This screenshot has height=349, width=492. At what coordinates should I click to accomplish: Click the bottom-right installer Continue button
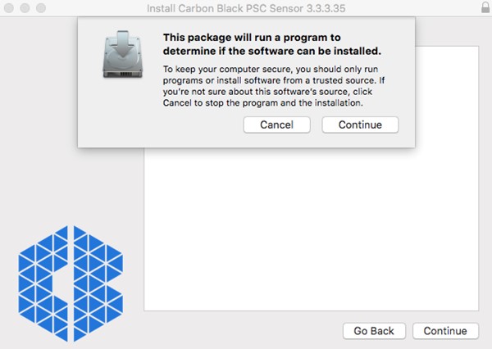[445, 331]
